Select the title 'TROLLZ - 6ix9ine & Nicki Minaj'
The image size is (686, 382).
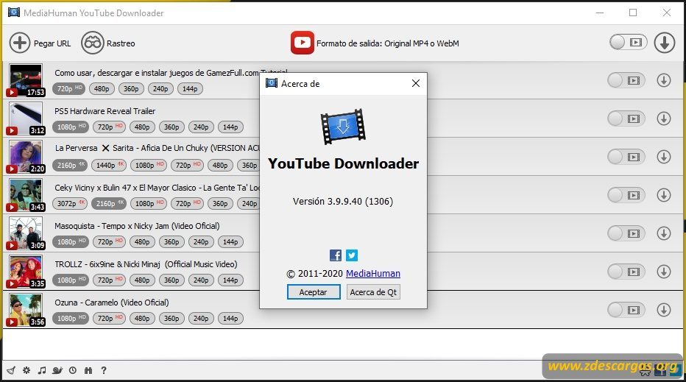pyautogui.click(x=107, y=264)
